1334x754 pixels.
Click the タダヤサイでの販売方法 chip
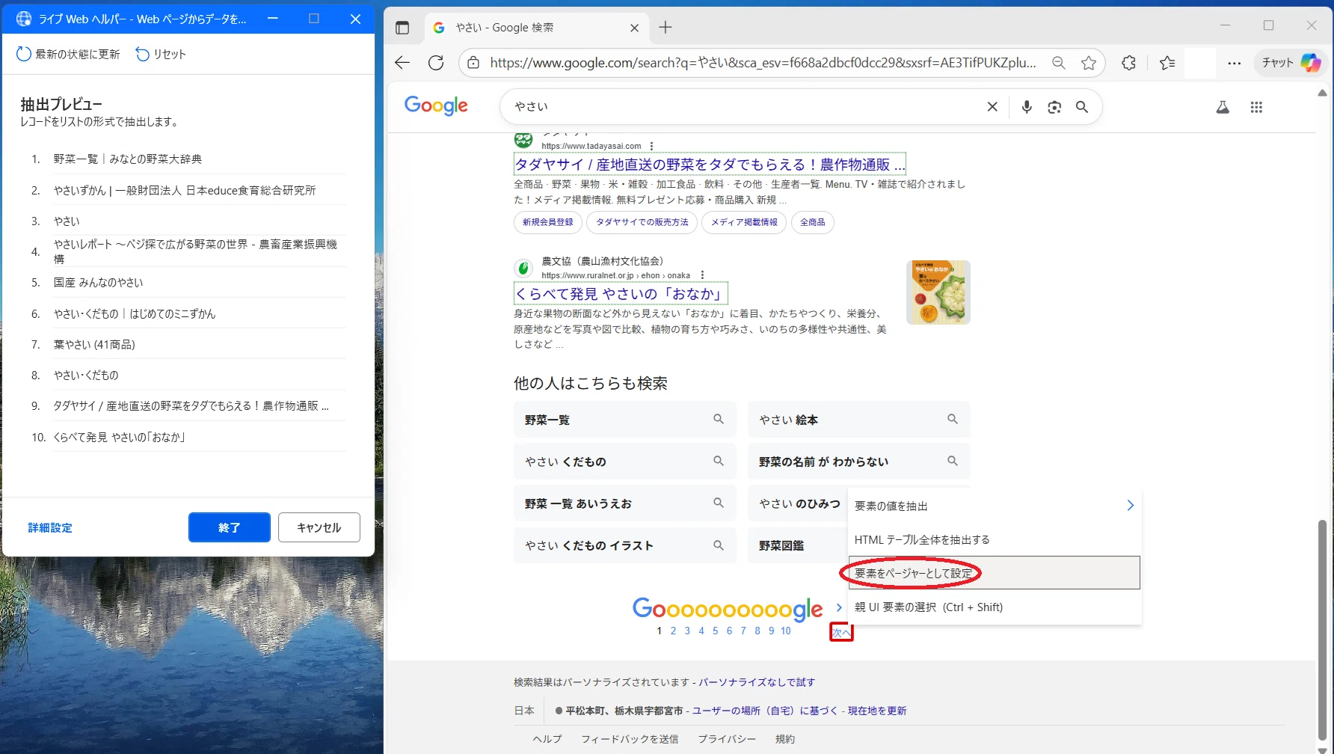(x=642, y=222)
